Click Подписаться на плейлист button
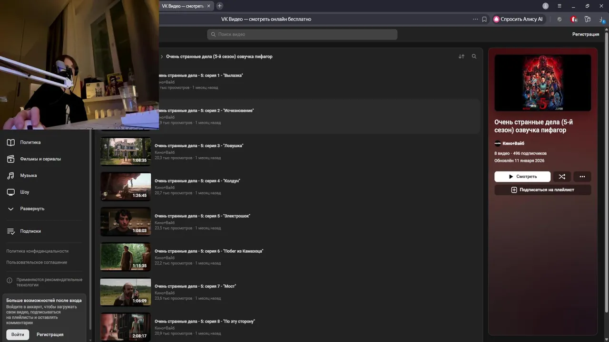609x342 pixels. (x=543, y=190)
